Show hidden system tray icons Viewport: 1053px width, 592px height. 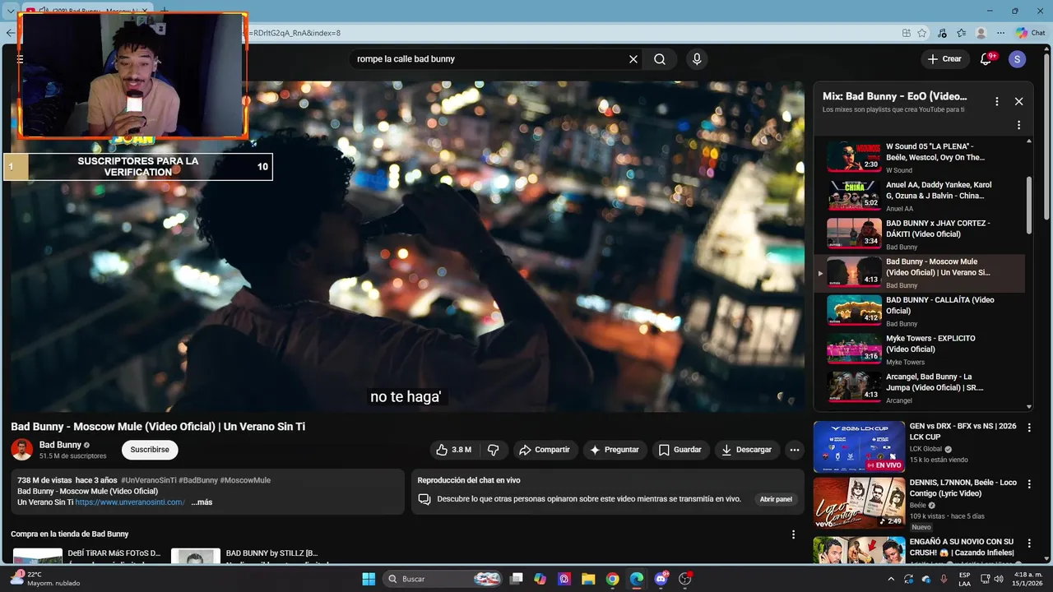891,579
